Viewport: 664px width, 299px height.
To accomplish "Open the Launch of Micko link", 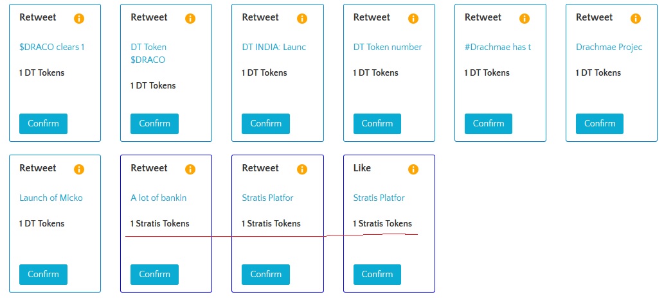I will coord(51,198).
